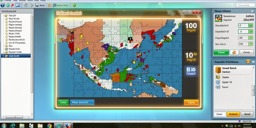Click the bird avatar thumbnail in right panel

tap(218, 18)
